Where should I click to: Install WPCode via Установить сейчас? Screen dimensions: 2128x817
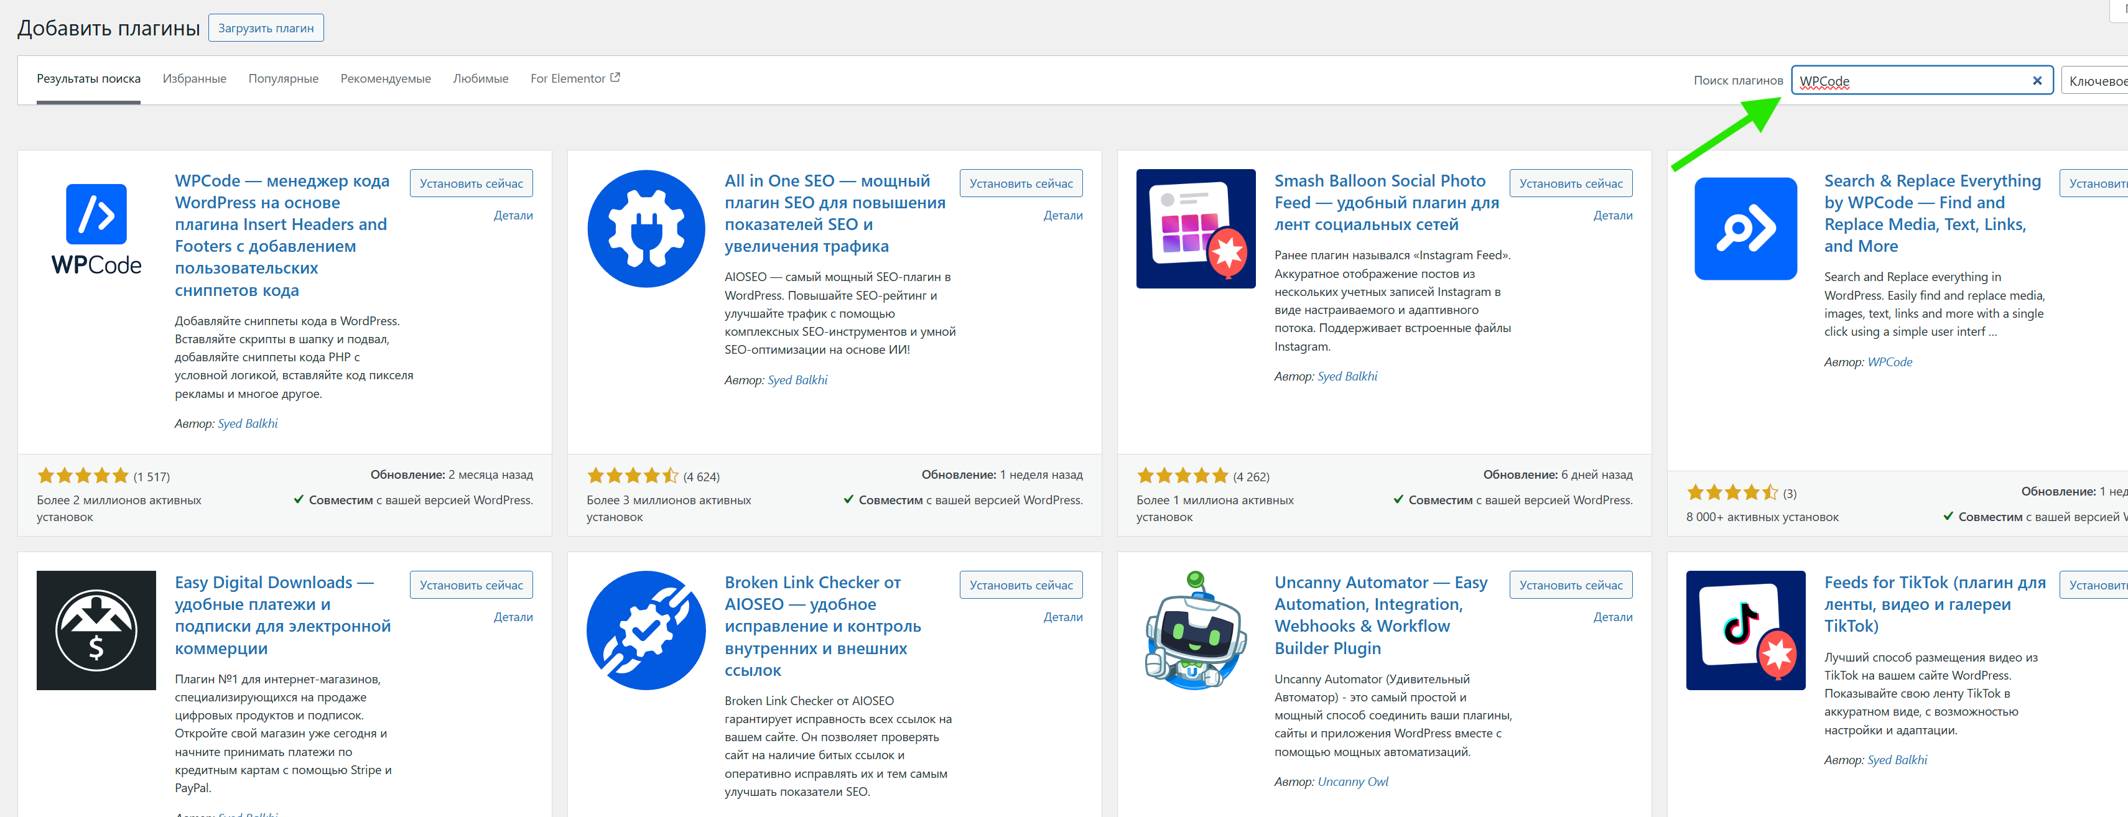471,183
